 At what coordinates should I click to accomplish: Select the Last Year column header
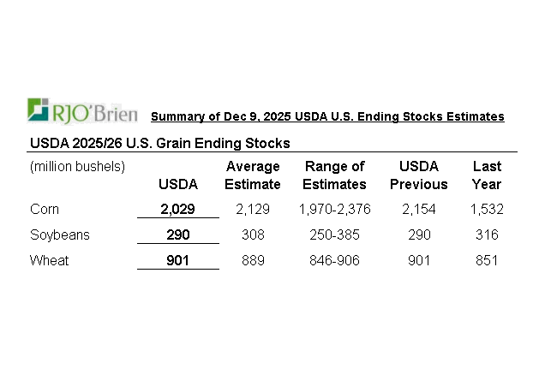487,175
